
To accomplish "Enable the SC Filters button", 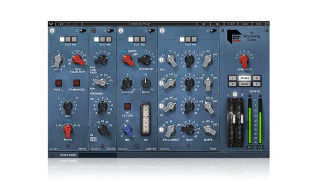I will [x=128, y=106].
